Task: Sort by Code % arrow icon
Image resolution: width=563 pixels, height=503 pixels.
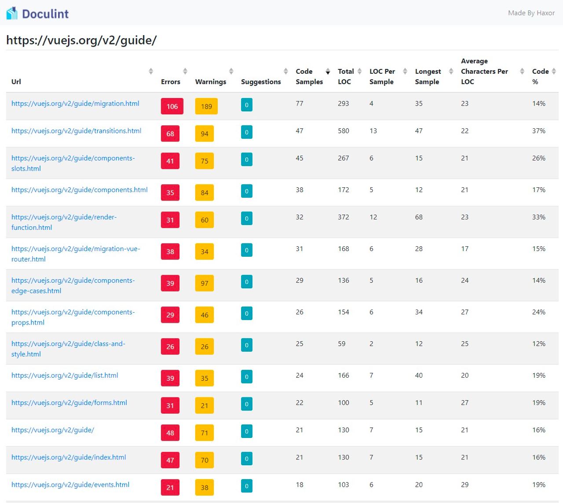Action: click(554, 71)
